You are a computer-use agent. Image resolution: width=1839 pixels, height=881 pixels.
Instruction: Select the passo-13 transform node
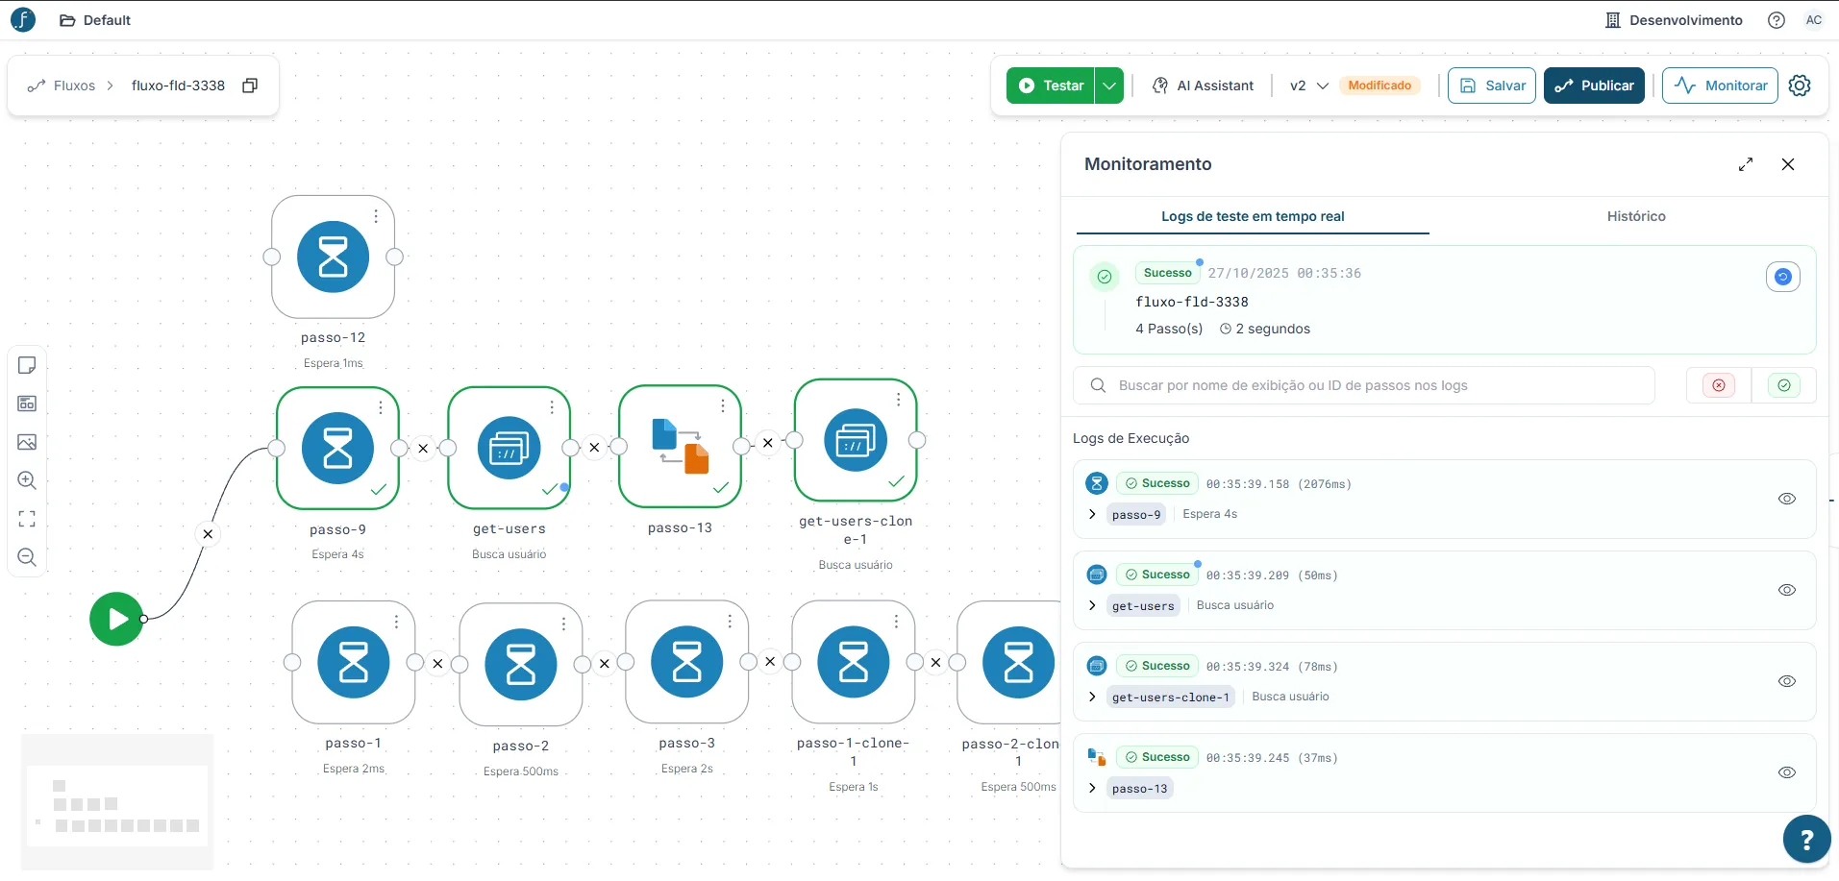click(681, 447)
